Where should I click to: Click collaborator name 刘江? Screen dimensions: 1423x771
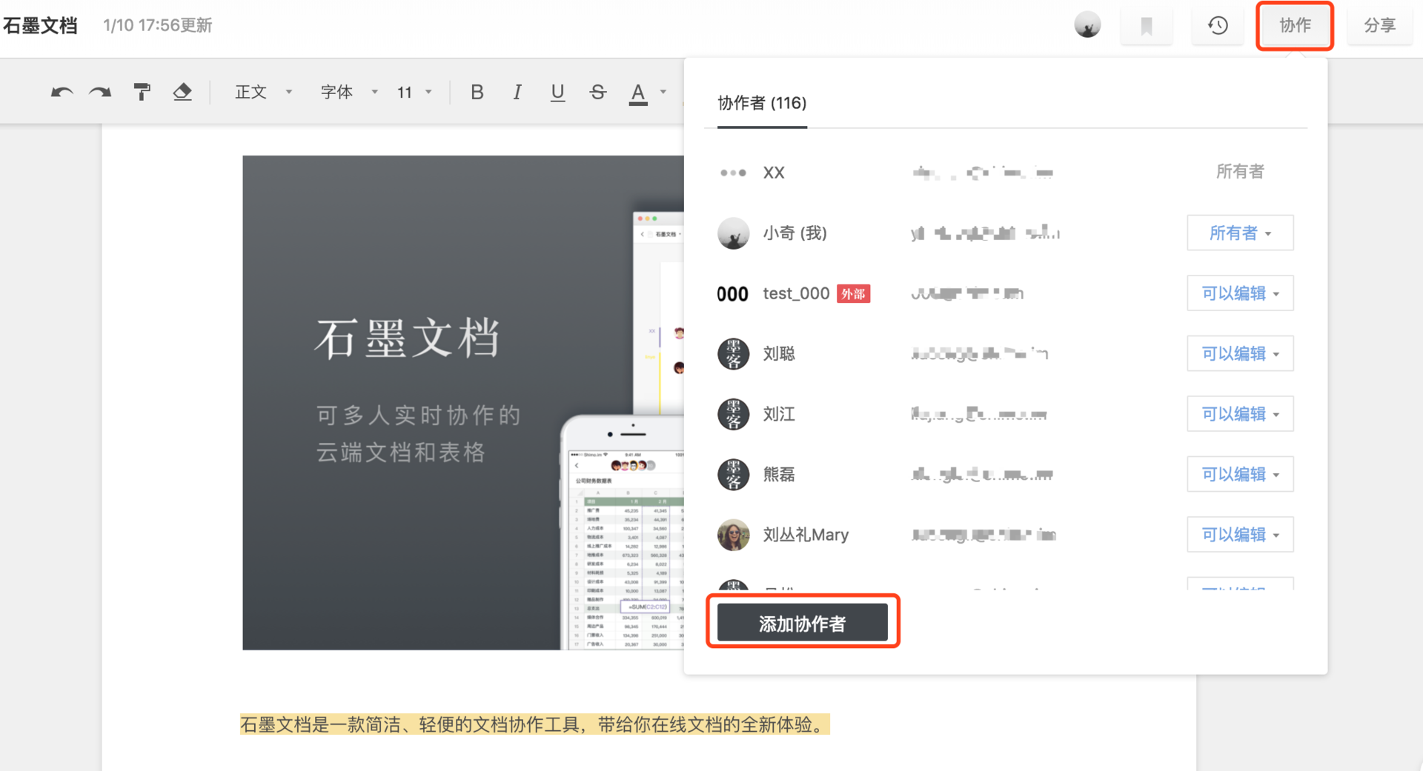click(779, 414)
